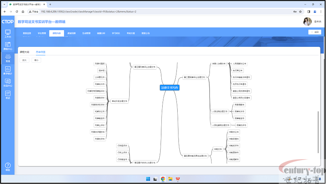Open File Explorer from the taskbar
This screenshot has height=184, width=326.
click(x=170, y=179)
